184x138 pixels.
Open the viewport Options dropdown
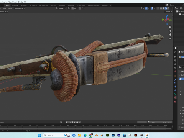point(168,11)
